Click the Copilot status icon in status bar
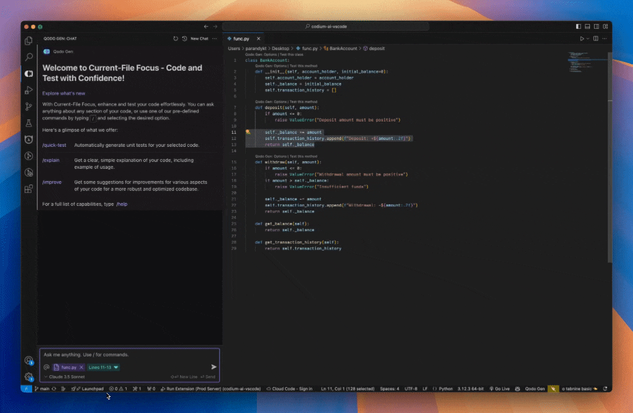The width and height of the screenshot is (633, 413). pyautogui.click(x=518, y=389)
